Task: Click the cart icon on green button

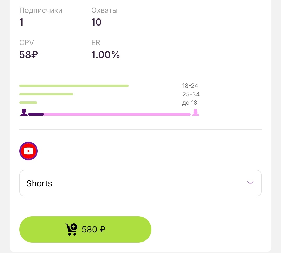Action: coord(71,229)
